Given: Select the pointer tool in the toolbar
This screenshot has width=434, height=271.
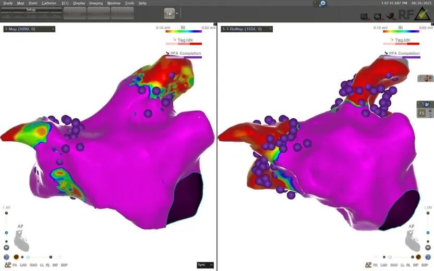Looking at the screenshot, I should 170,14.
